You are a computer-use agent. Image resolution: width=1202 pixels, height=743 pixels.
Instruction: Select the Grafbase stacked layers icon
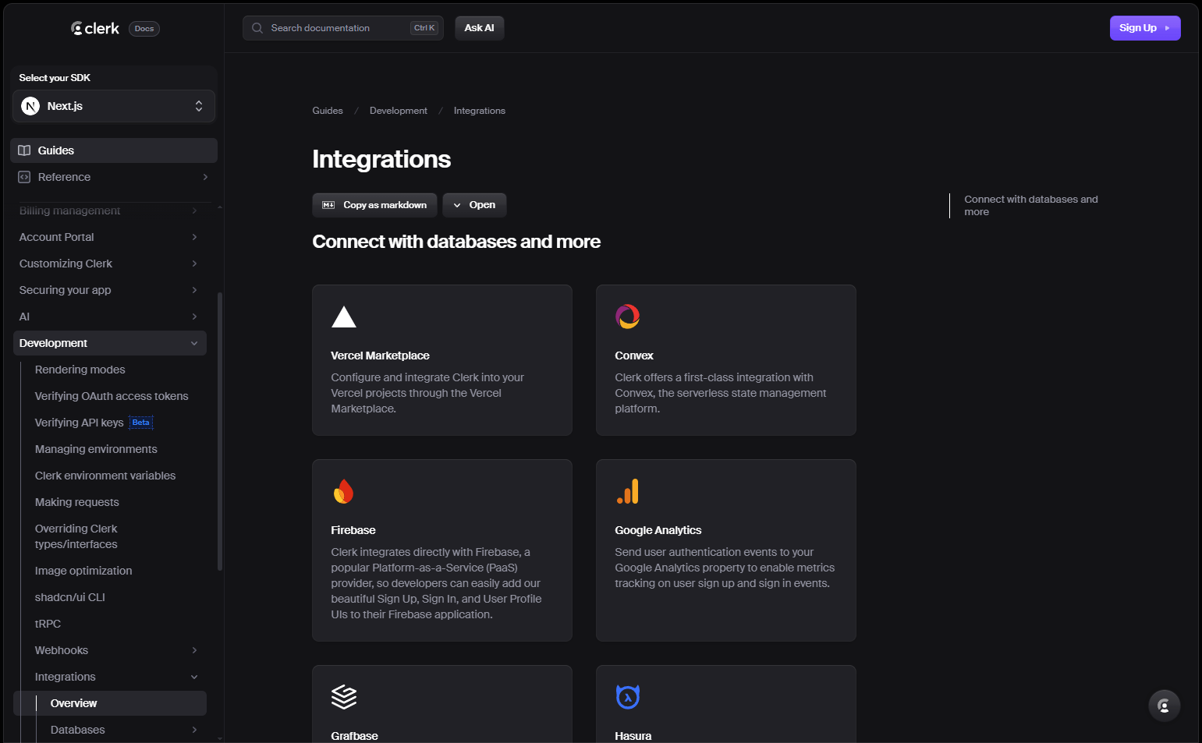click(344, 696)
